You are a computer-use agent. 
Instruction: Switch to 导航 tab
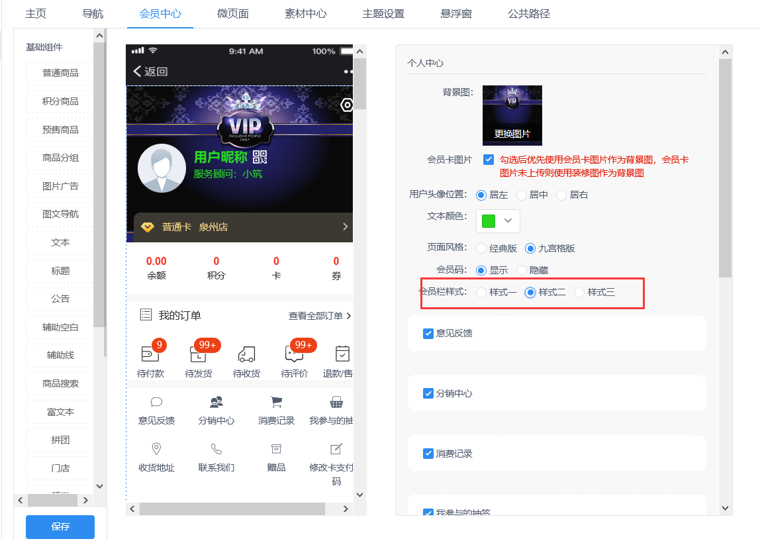coord(93,13)
